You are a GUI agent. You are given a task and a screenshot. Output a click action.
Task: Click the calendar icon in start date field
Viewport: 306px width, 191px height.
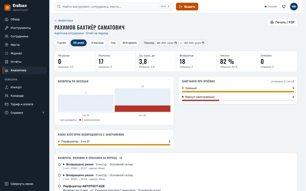176,43
